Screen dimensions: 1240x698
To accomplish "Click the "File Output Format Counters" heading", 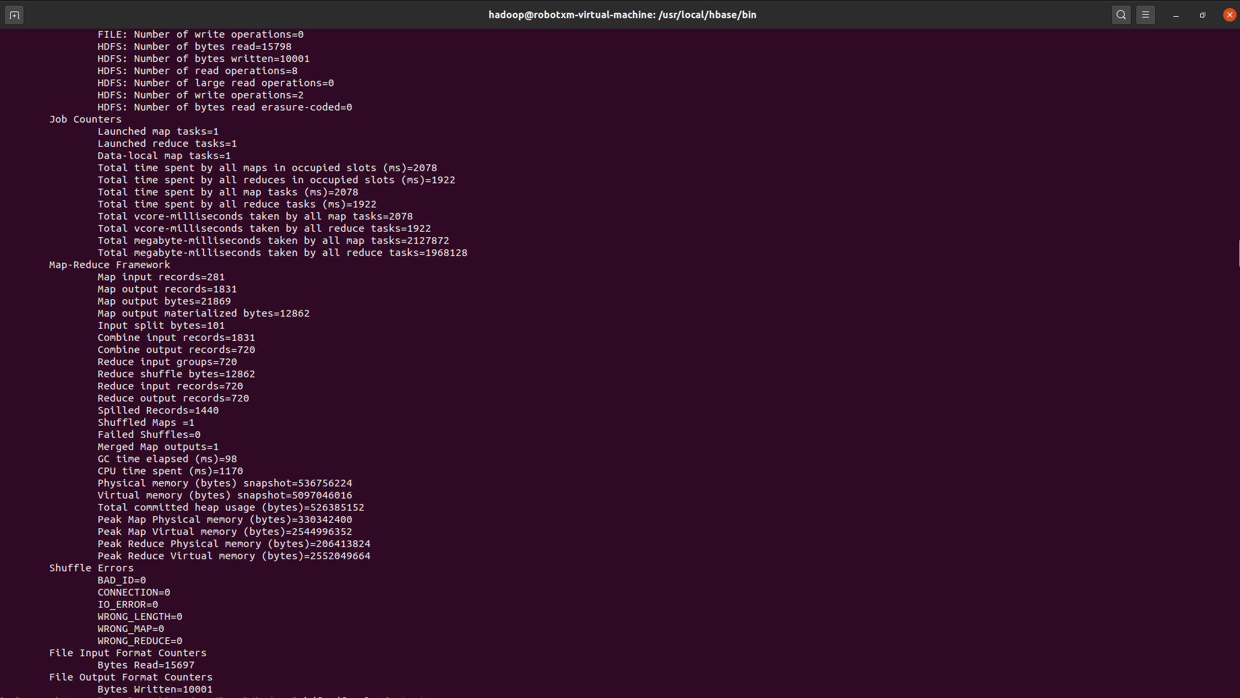I will (130, 677).
